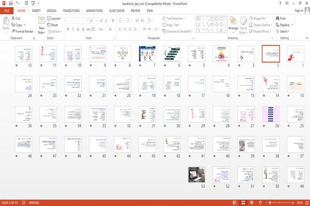The image size is (310, 206).
Task: Switch to Reading view icon
Action: tap(252, 202)
